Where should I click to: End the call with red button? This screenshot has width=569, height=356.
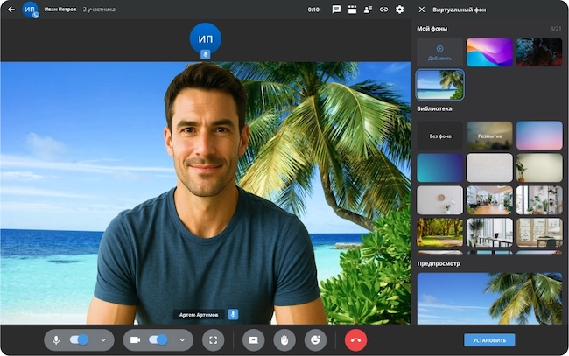[x=355, y=339]
